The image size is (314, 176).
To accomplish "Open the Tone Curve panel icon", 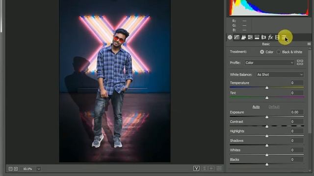I will pos(236,37).
